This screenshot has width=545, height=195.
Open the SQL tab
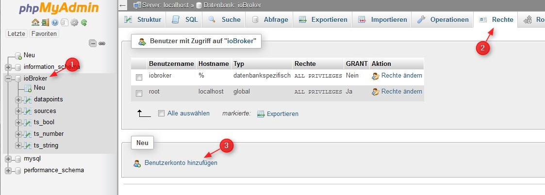coord(184,20)
